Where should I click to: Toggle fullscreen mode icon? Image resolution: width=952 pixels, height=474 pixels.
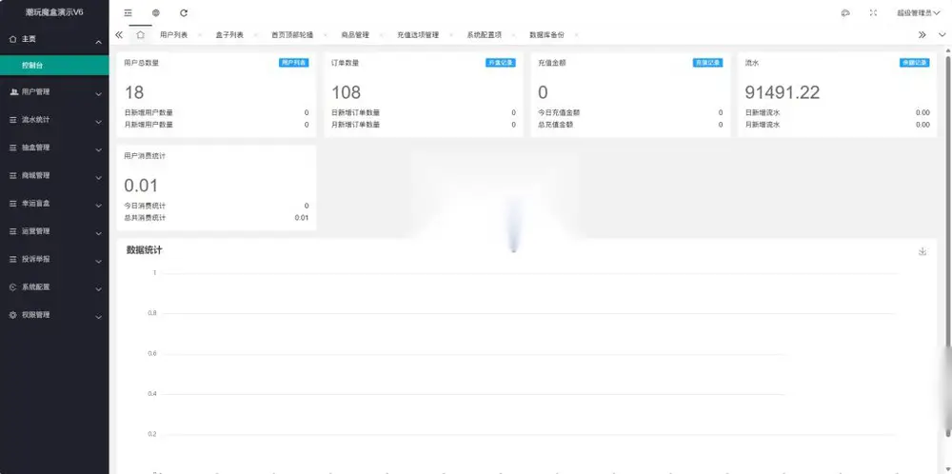tap(873, 12)
